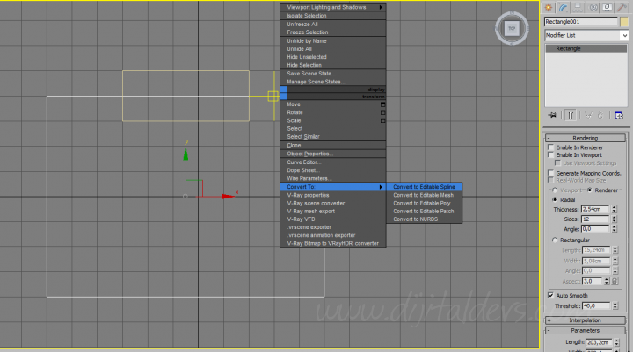Open the Create command panel tab
Viewport: 633px width, 352px height.
coord(550,7)
